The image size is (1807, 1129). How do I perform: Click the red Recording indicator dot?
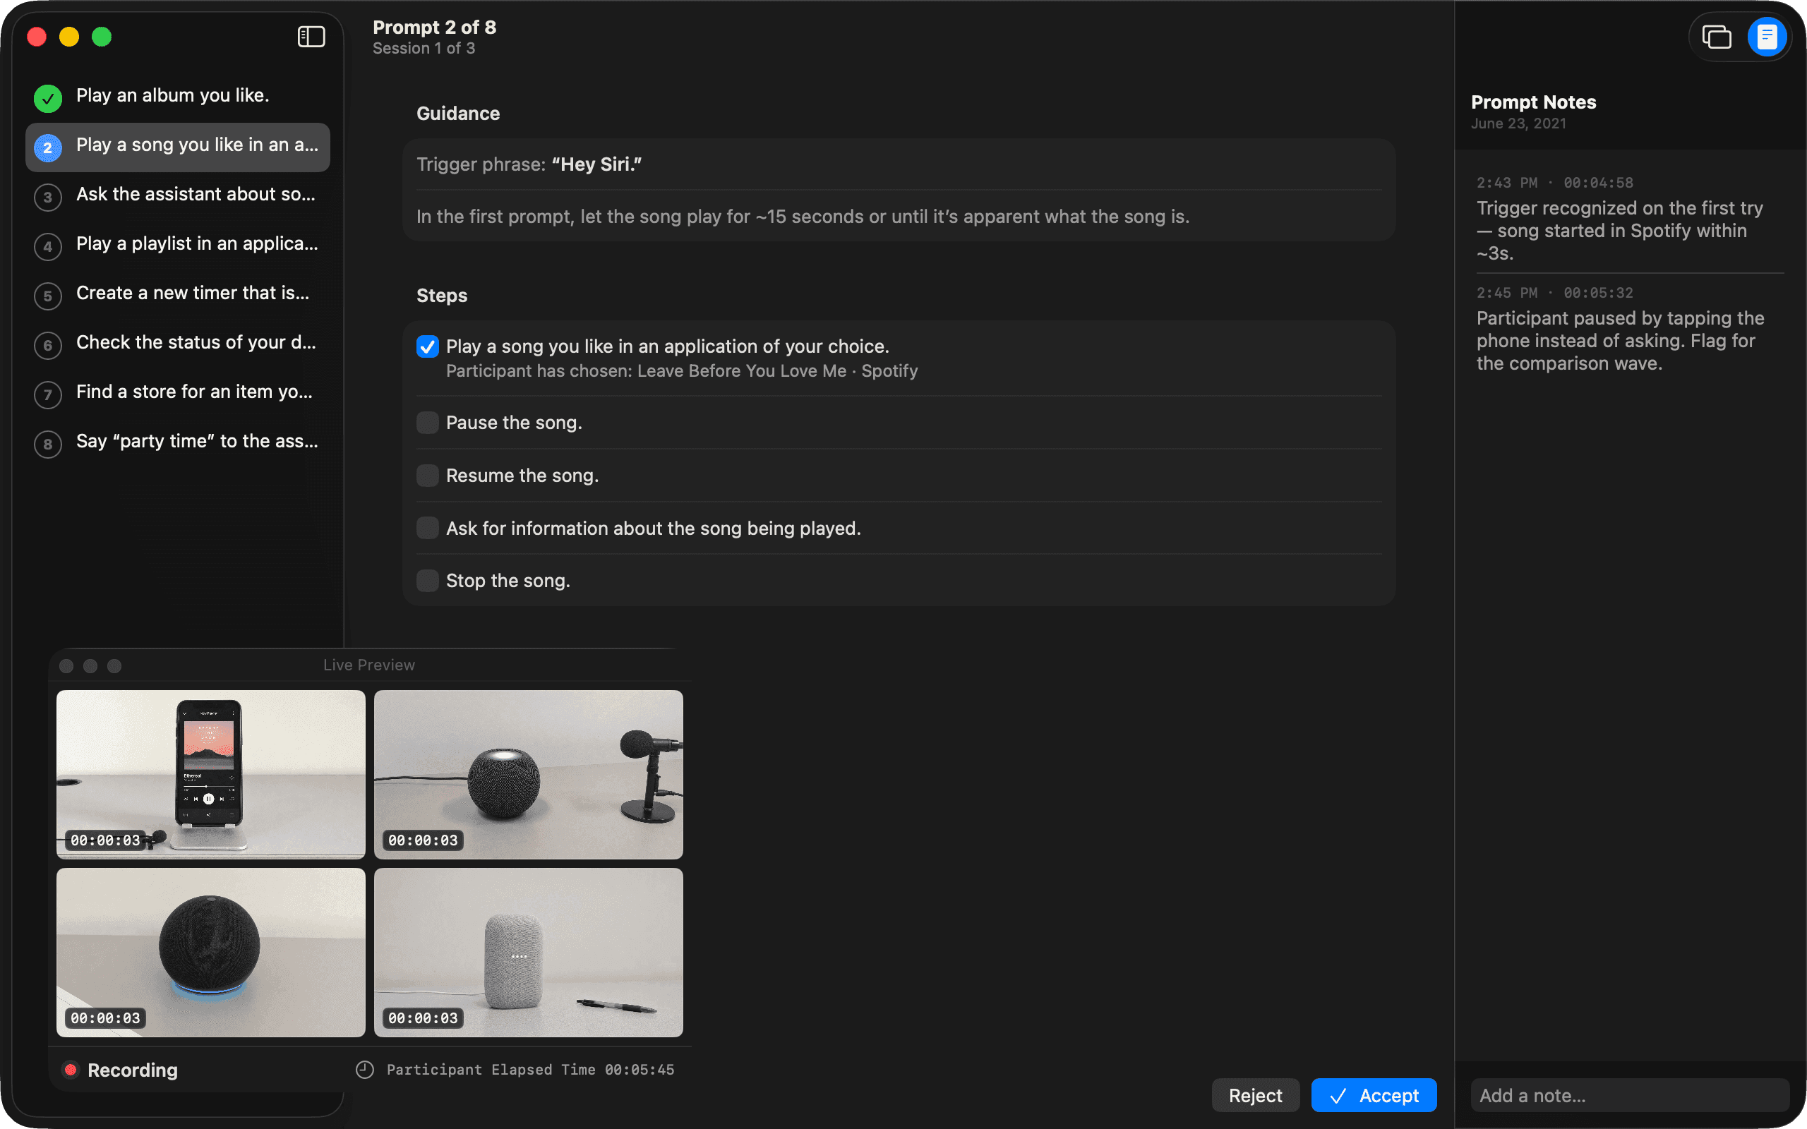(x=71, y=1070)
